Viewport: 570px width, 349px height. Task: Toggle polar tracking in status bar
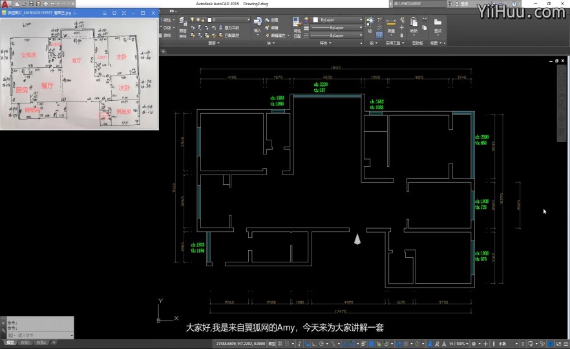pyautogui.click(x=321, y=344)
